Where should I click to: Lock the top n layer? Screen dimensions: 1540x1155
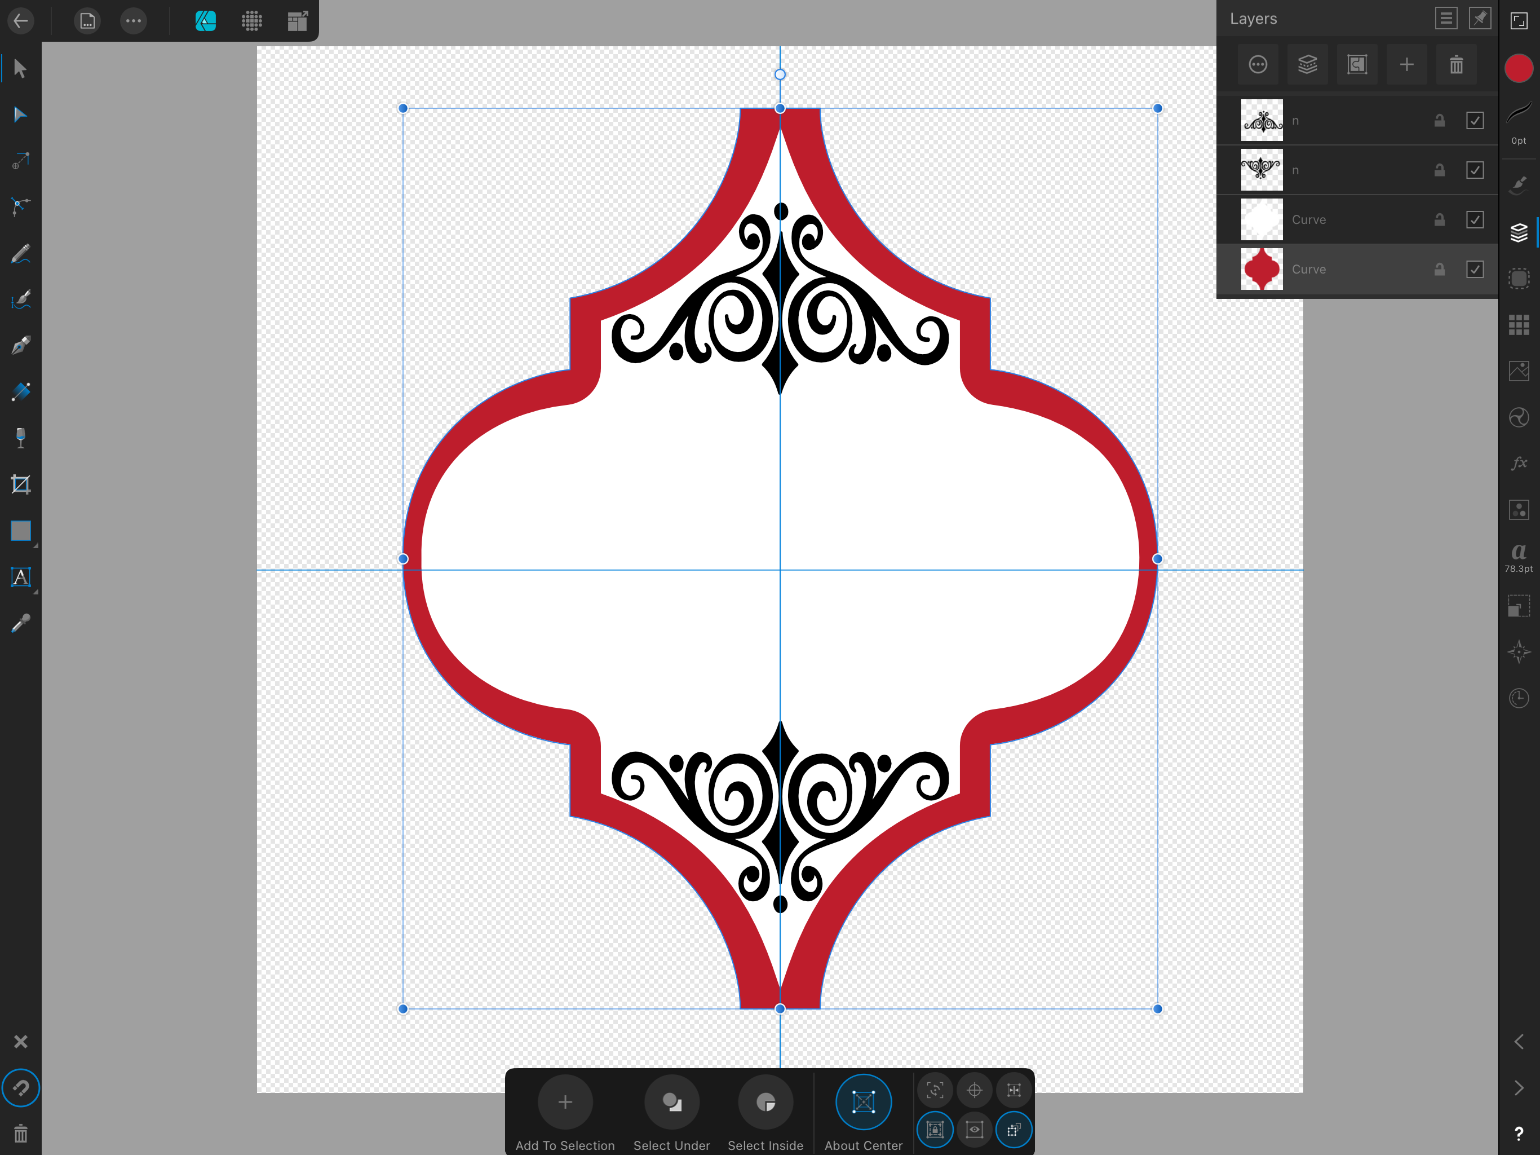(1439, 121)
